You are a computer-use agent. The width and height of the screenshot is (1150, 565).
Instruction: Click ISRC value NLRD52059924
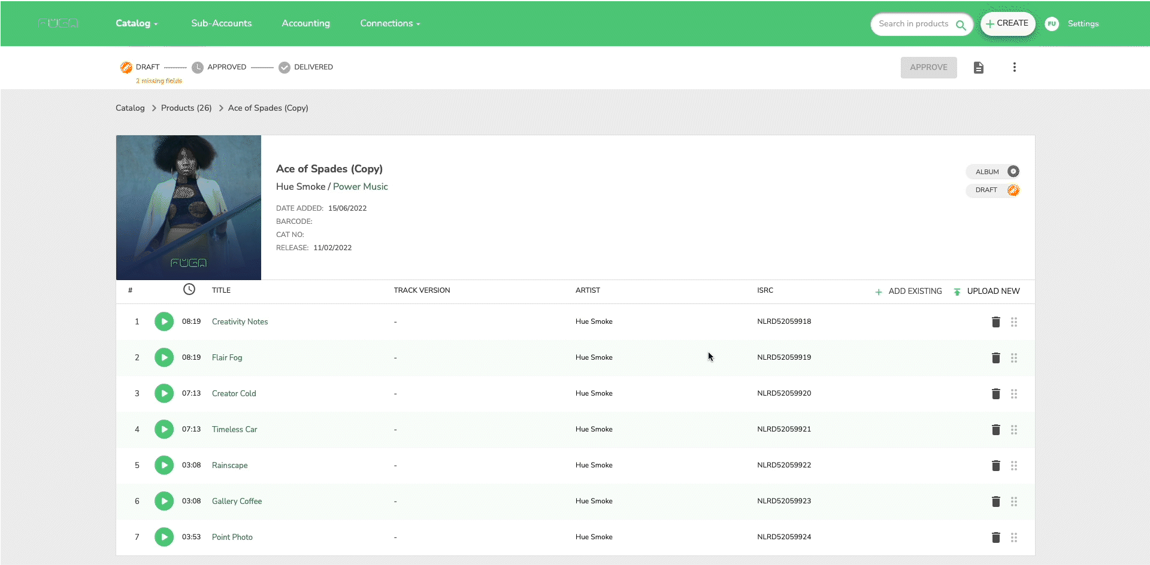tap(784, 537)
